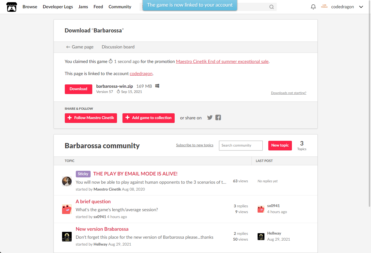Click the Windows platform icon
This screenshot has width=371, height=253.
click(x=157, y=86)
